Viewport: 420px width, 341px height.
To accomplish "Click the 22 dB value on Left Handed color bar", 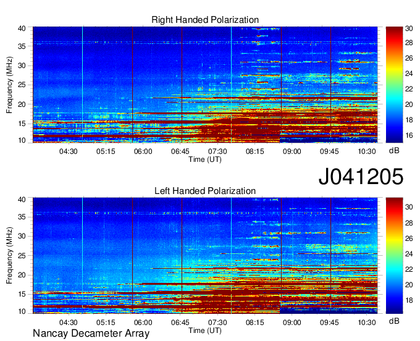I will pyautogui.click(x=409, y=269).
